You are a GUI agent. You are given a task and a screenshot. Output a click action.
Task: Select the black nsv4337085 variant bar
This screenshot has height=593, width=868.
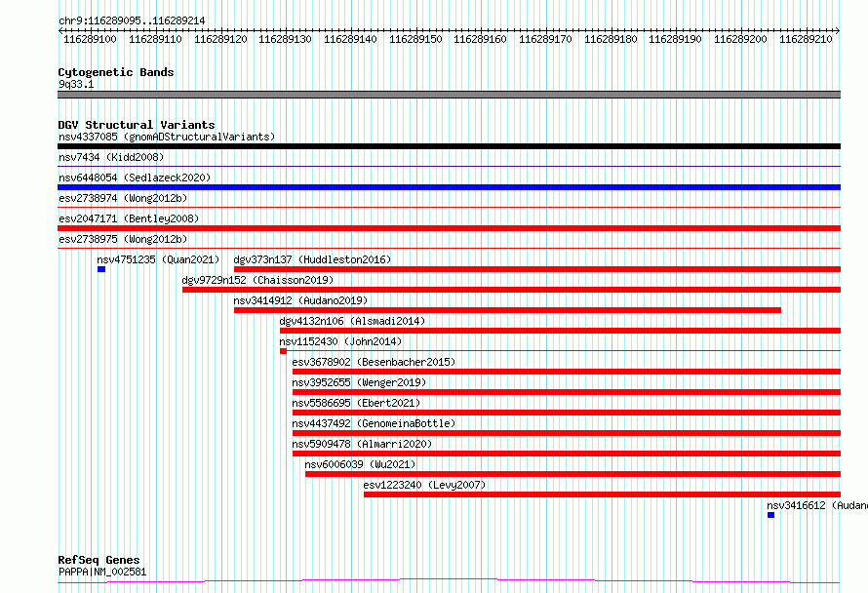pos(449,146)
